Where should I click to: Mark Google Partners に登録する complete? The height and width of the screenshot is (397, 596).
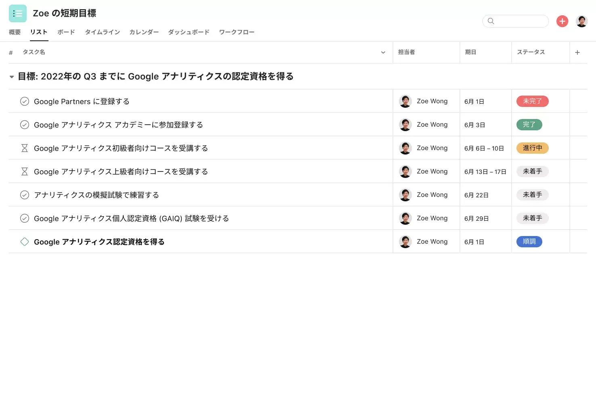pos(25,101)
